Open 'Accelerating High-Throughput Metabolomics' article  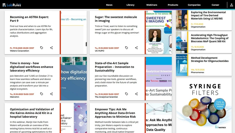pos(210,38)
